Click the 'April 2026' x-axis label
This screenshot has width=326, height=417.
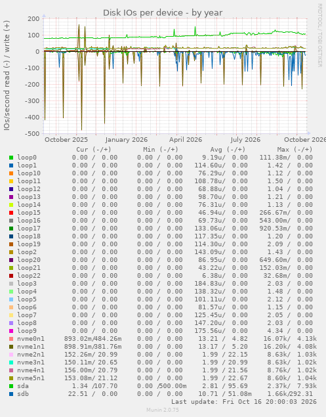(186, 140)
